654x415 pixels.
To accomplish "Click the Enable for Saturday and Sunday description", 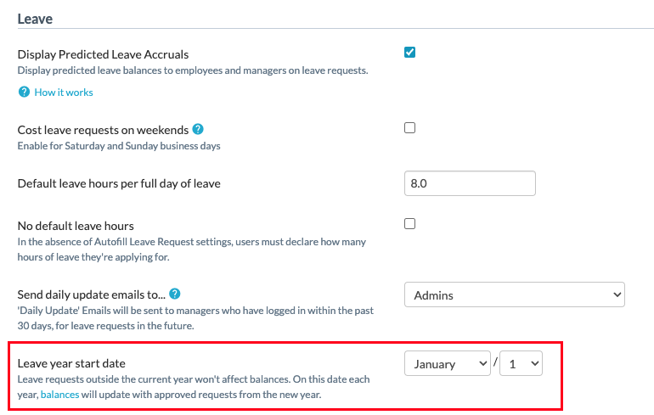I will [x=119, y=146].
